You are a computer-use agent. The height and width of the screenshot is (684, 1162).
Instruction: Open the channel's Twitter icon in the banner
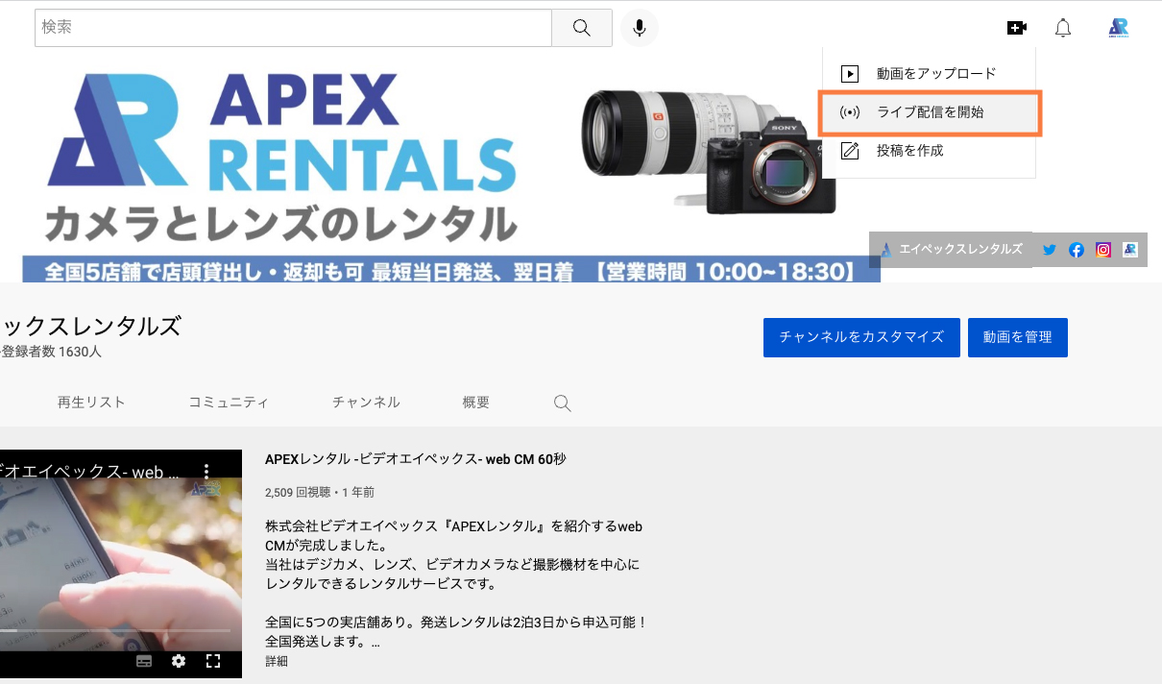1049,249
